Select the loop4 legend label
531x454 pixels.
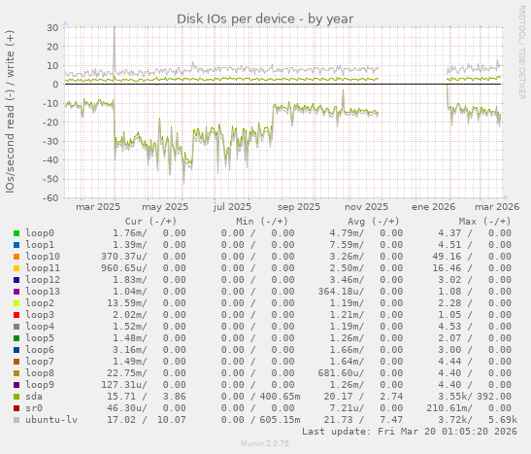[40, 327]
